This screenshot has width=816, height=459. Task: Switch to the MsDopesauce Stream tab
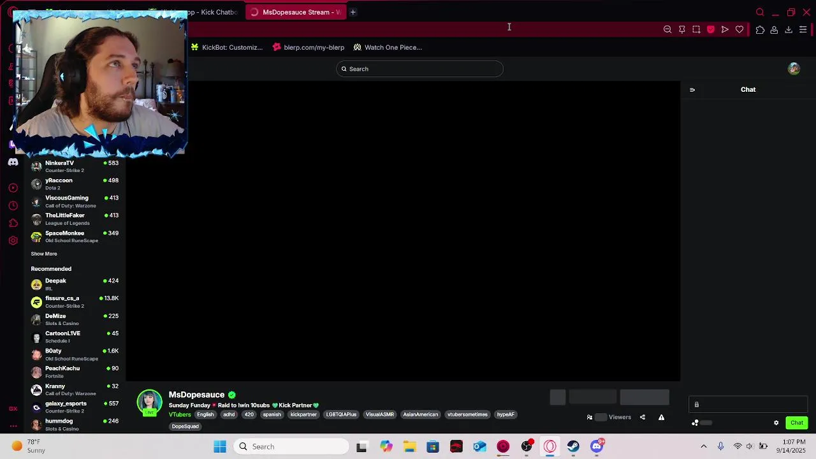coord(296,12)
